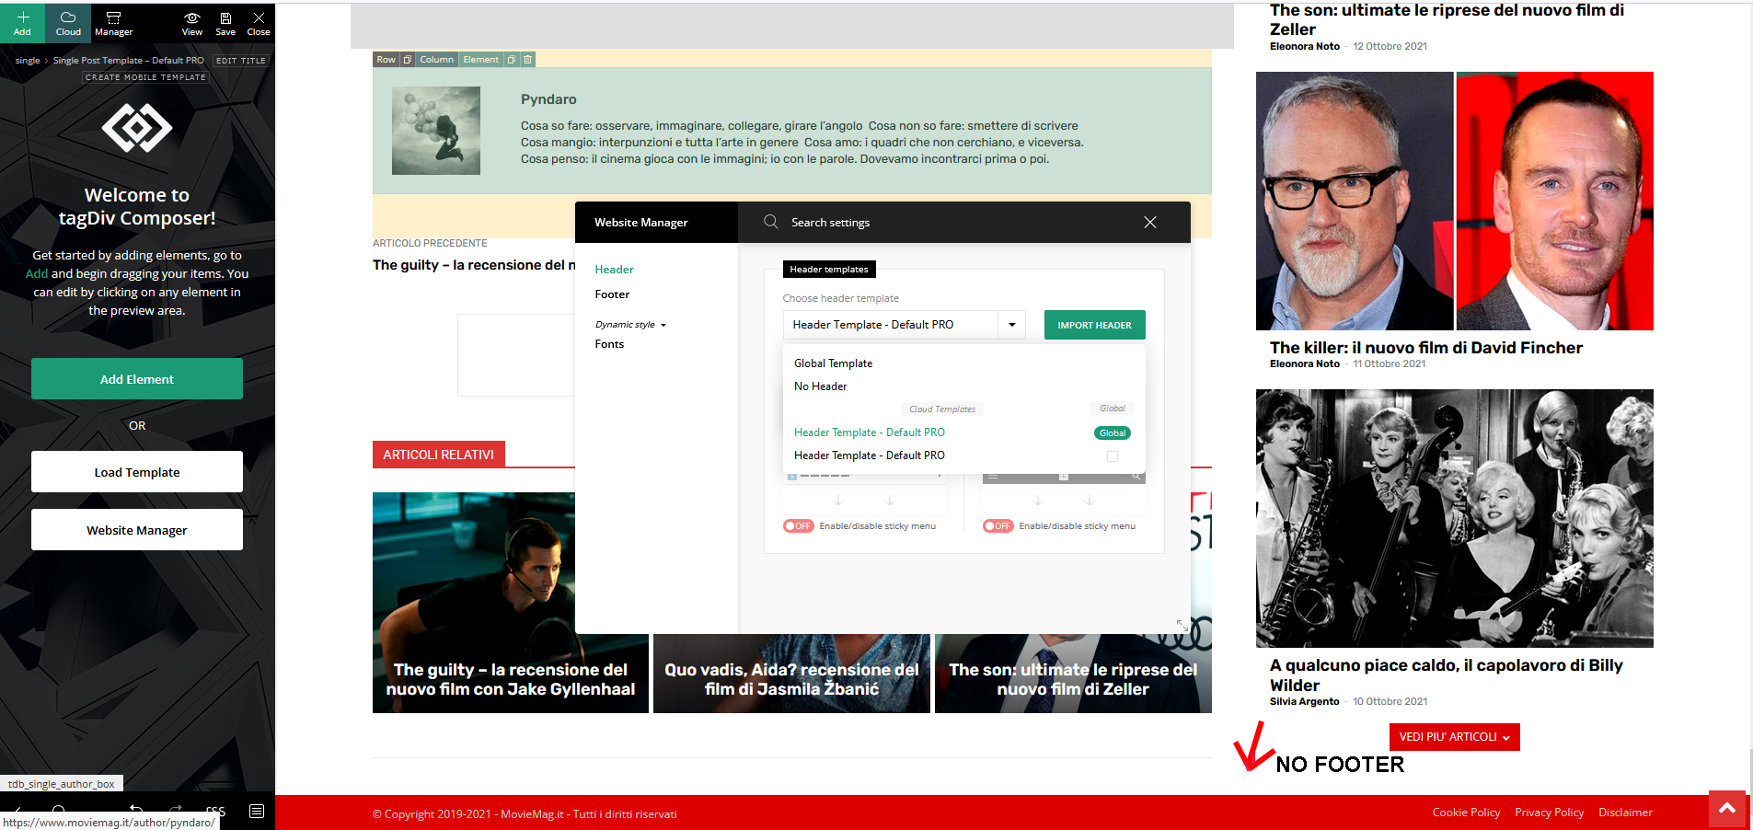Click the scroll-to-top arrow button
This screenshot has width=1753, height=830.
1727,809
